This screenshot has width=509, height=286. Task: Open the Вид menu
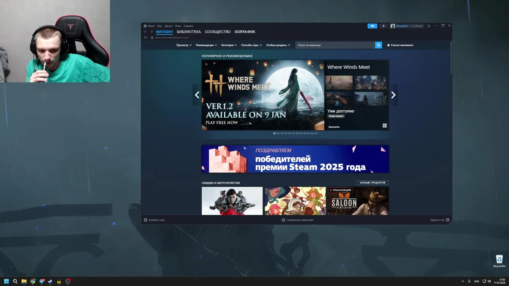coord(159,26)
